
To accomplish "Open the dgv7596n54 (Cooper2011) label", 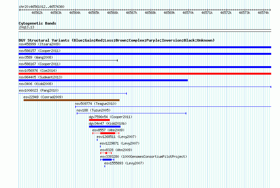I will point(110,117).
